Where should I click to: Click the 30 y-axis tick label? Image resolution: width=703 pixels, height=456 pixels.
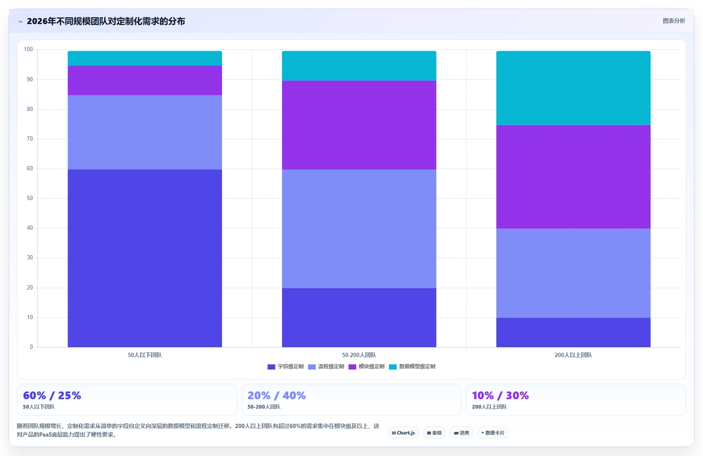point(30,258)
